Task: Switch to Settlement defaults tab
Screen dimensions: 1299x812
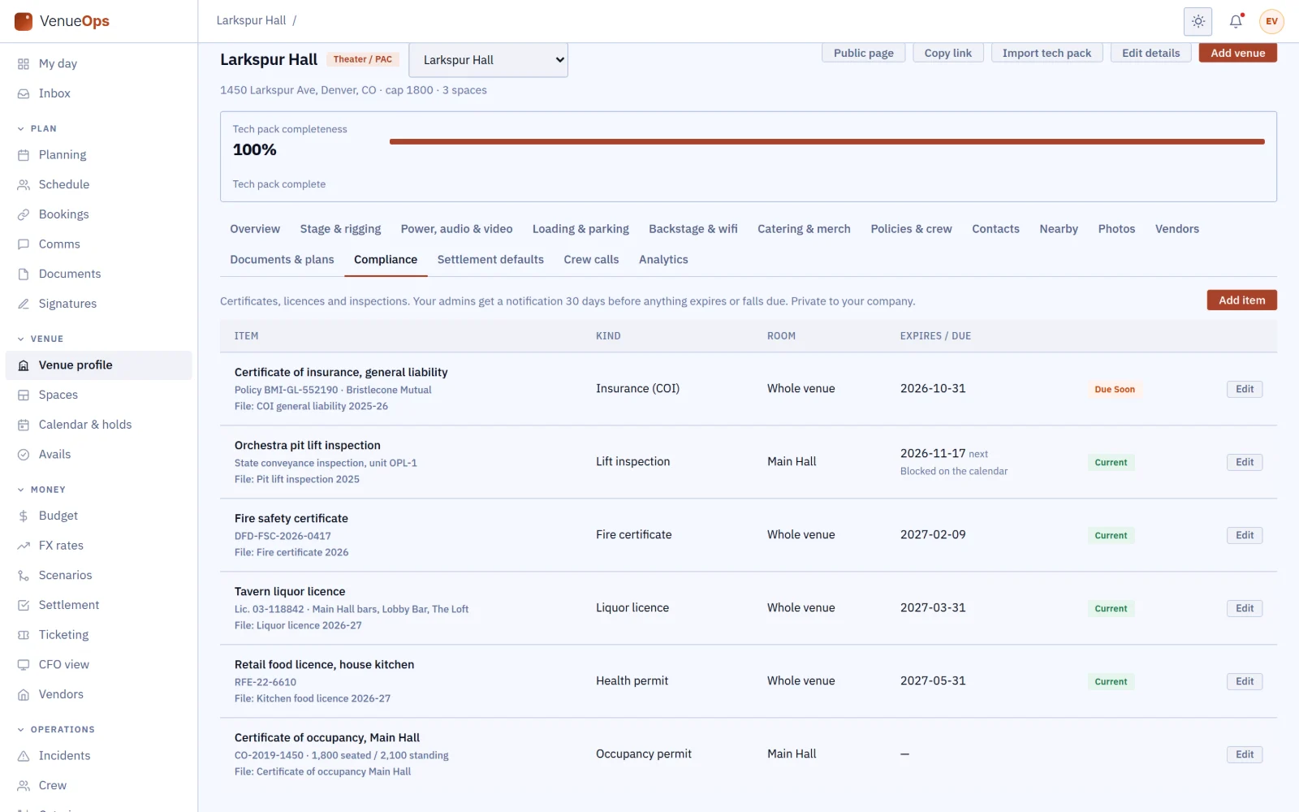Action: pos(490,260)
